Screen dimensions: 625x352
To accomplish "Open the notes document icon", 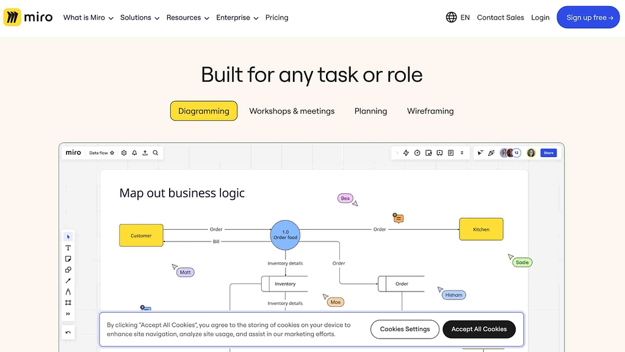I will click(451, 153).
